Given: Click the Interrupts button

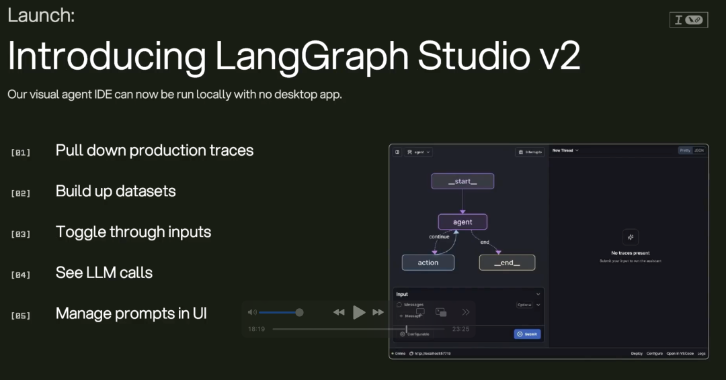Looking at the screenshot, I should point(530,152).
